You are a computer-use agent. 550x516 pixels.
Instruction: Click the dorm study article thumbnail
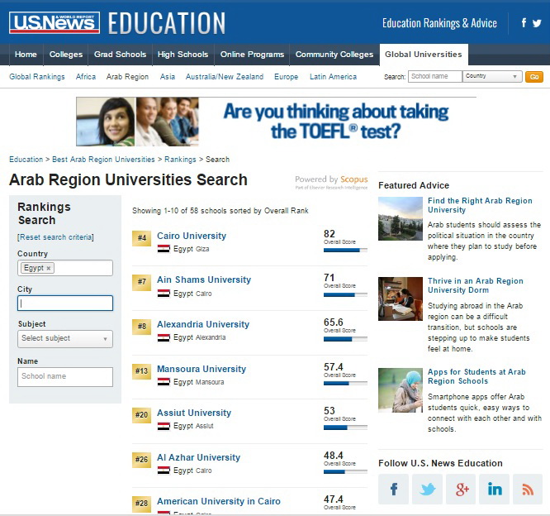401,299
